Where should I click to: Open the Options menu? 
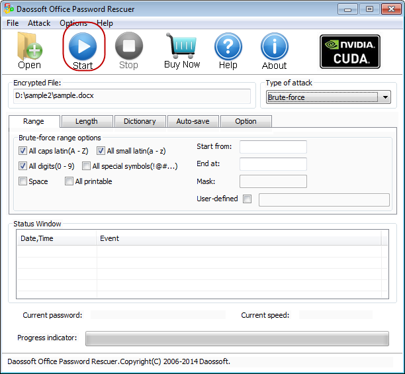tap(73, 23)
